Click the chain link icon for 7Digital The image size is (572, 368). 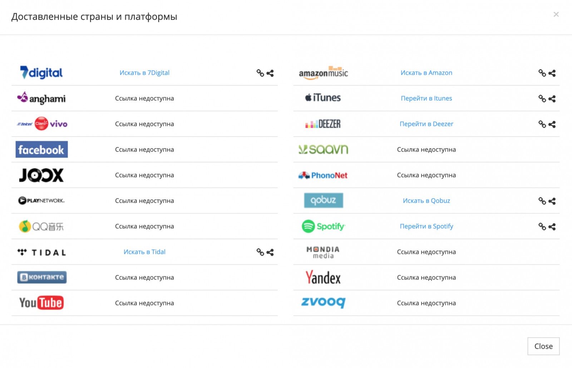(260, 73)
